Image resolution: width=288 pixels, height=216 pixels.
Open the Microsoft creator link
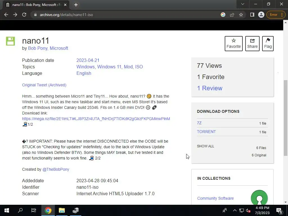pyautogui.click(x=59, y=48)
